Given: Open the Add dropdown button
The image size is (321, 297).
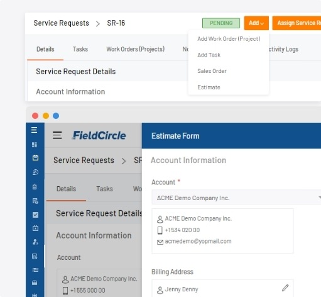Looking at the screenshot, I should (256, 23).
